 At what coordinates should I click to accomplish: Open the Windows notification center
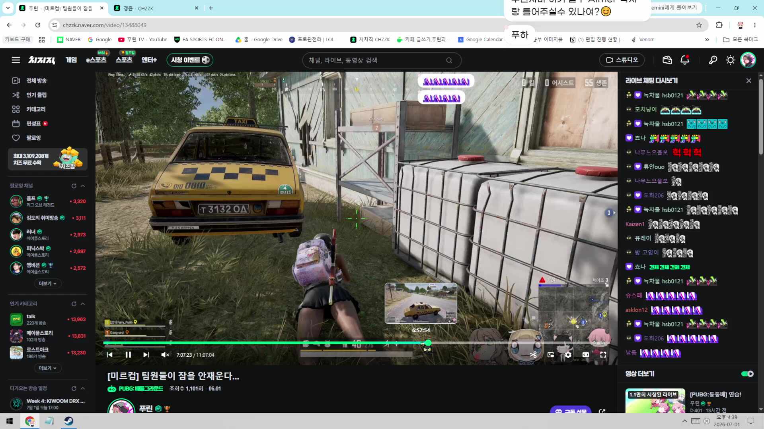(751, 421)
